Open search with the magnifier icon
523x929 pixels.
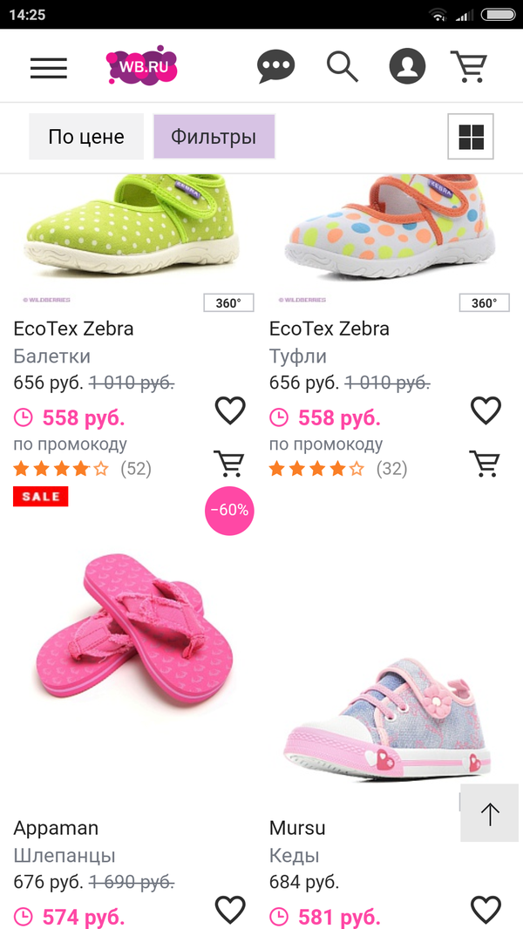click(x=342, y=66)
